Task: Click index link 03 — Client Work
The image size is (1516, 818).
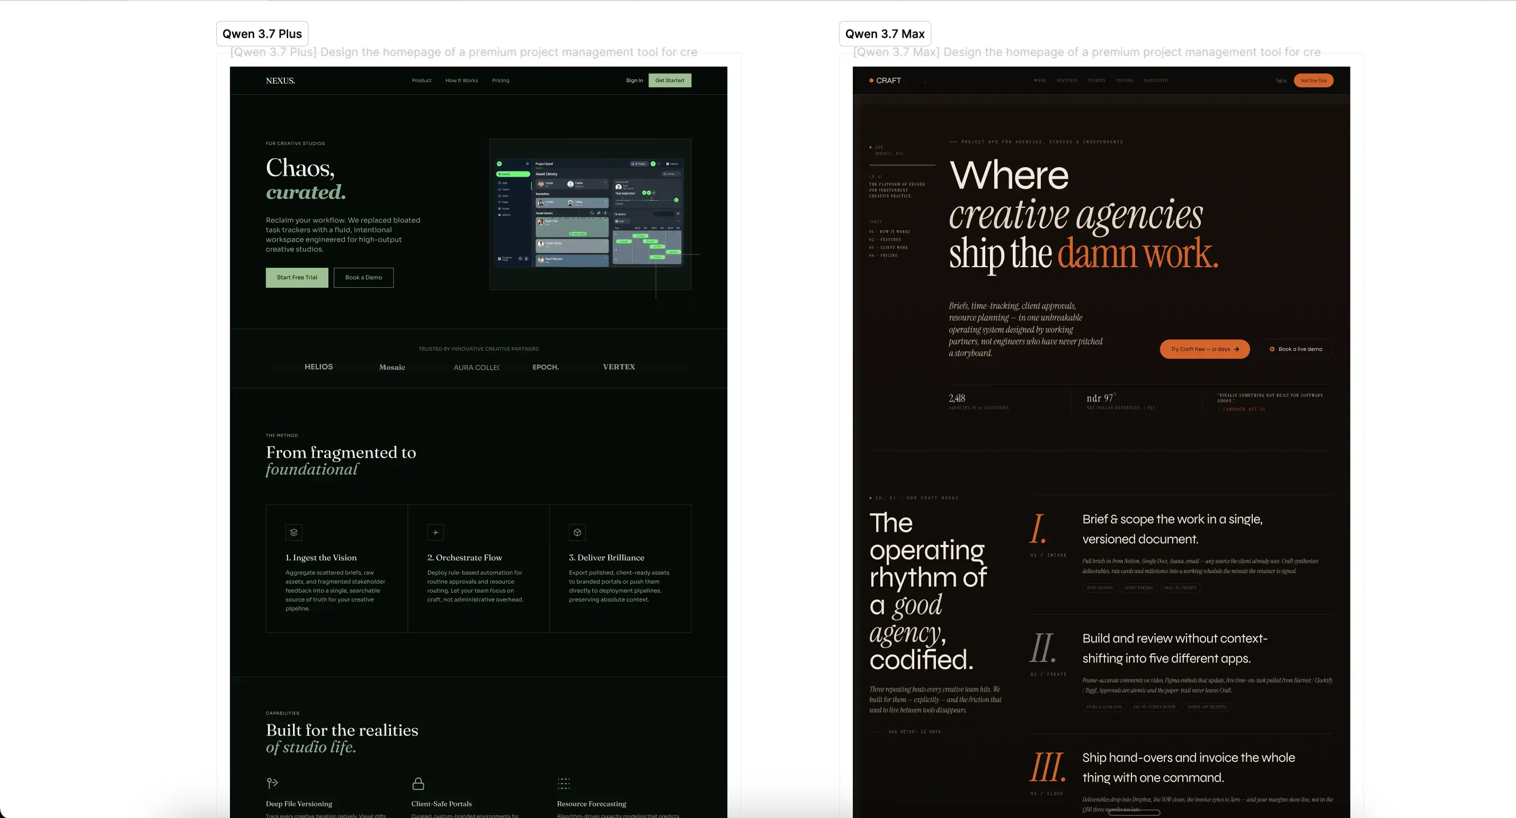Action: 888,248
